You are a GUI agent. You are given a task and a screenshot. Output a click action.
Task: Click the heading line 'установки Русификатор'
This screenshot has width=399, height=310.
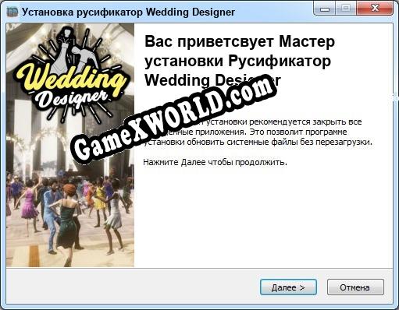[238, 61]
